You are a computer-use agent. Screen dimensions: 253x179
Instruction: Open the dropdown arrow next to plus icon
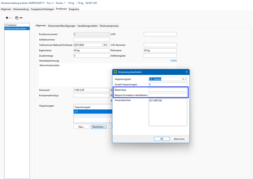pyautogui.click(x=11, y=18)
